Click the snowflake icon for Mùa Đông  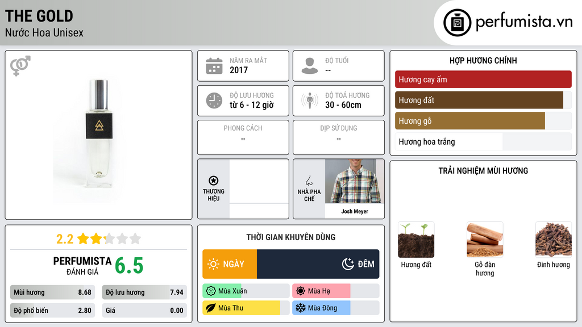(301, 308)
